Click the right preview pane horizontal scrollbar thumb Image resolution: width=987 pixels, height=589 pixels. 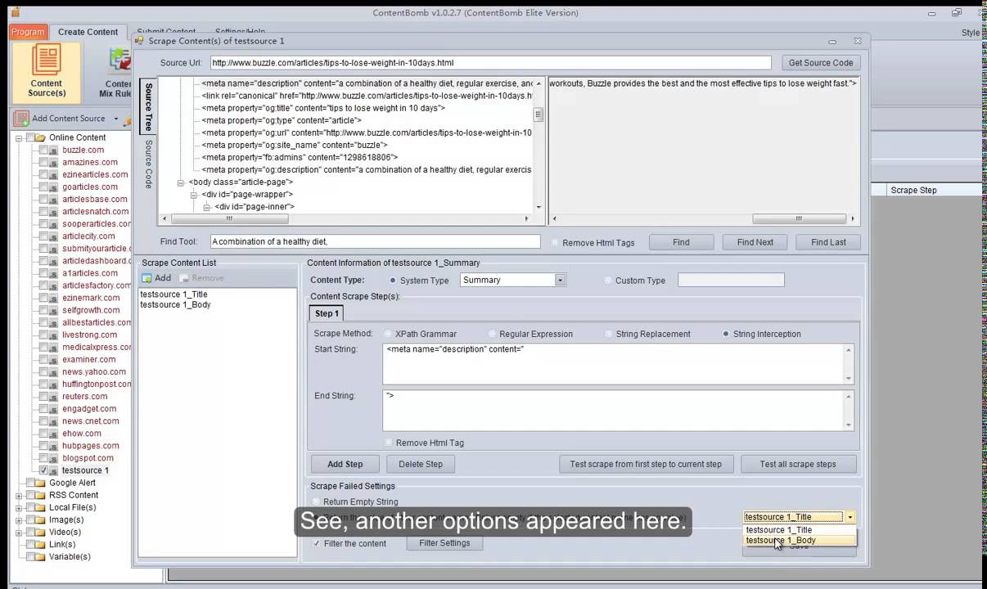(x=799, y=218)
